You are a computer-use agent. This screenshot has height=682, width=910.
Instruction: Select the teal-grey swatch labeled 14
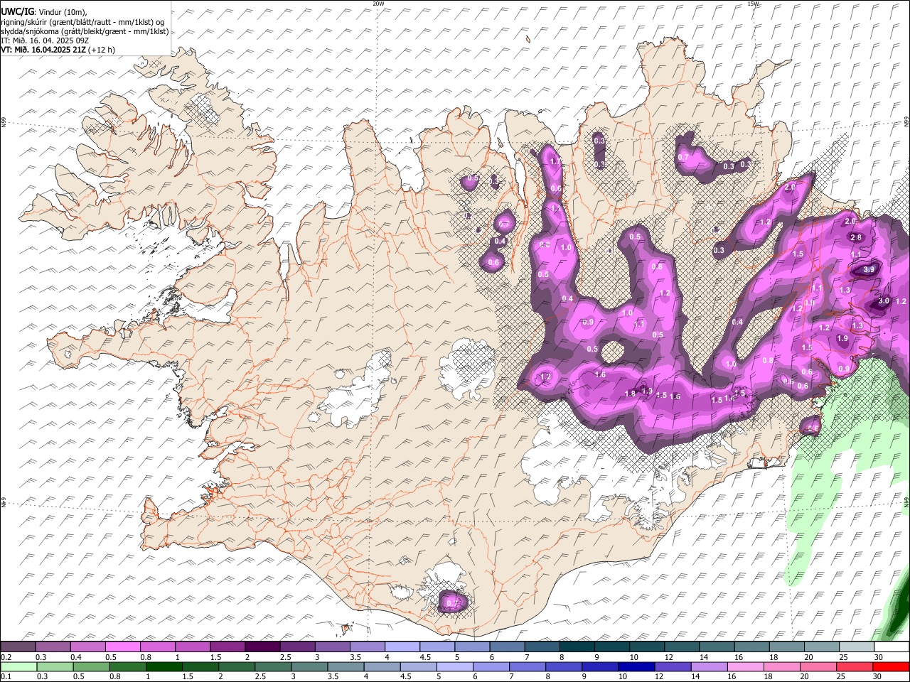click(717, 647)
